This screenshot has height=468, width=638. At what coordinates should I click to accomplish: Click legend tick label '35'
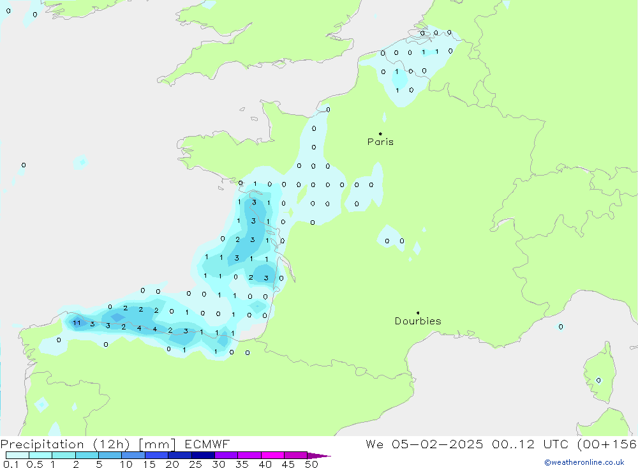tap(242, 464)
